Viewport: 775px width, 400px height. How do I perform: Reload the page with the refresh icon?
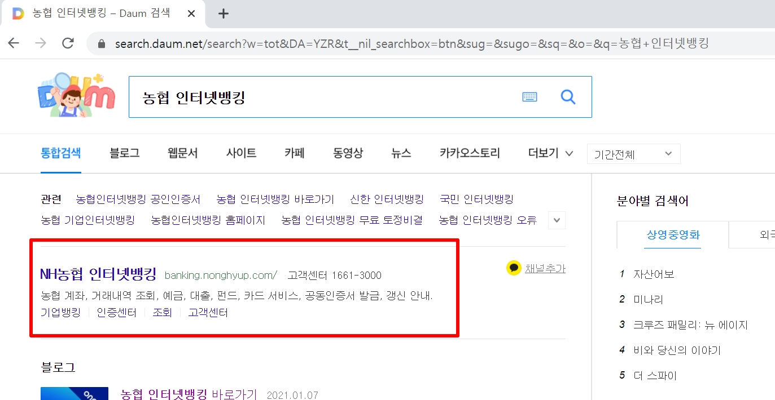pyautogui.click(x=68, y=43)
